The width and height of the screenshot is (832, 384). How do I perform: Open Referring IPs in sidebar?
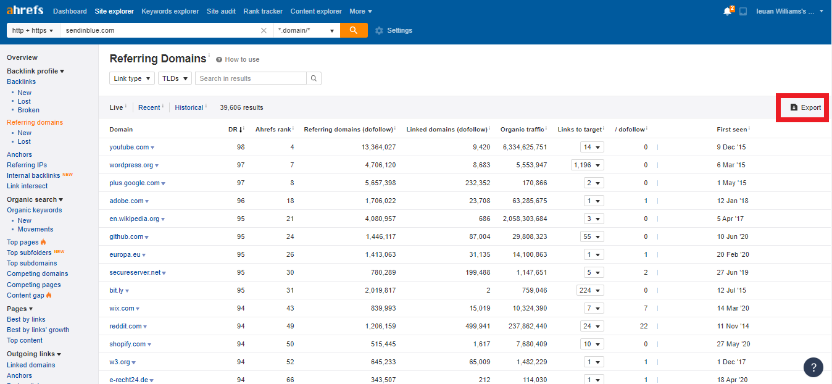[27, 165]
